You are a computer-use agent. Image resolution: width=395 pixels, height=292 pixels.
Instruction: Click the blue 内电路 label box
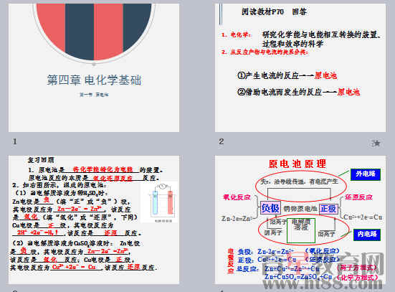367,235
